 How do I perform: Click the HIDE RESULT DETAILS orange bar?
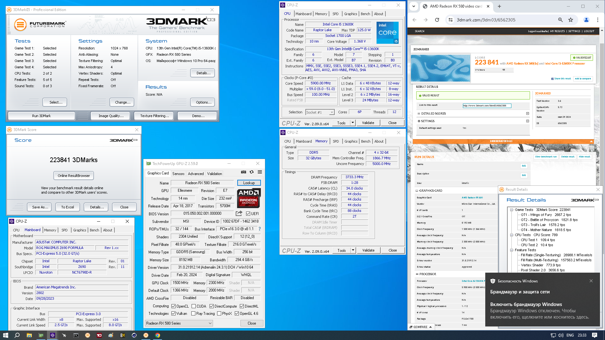(x=503, y=141)
